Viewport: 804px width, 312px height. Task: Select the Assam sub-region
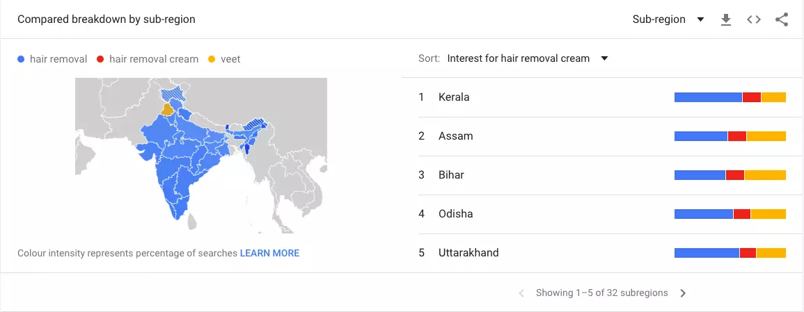tap(455, 136)
